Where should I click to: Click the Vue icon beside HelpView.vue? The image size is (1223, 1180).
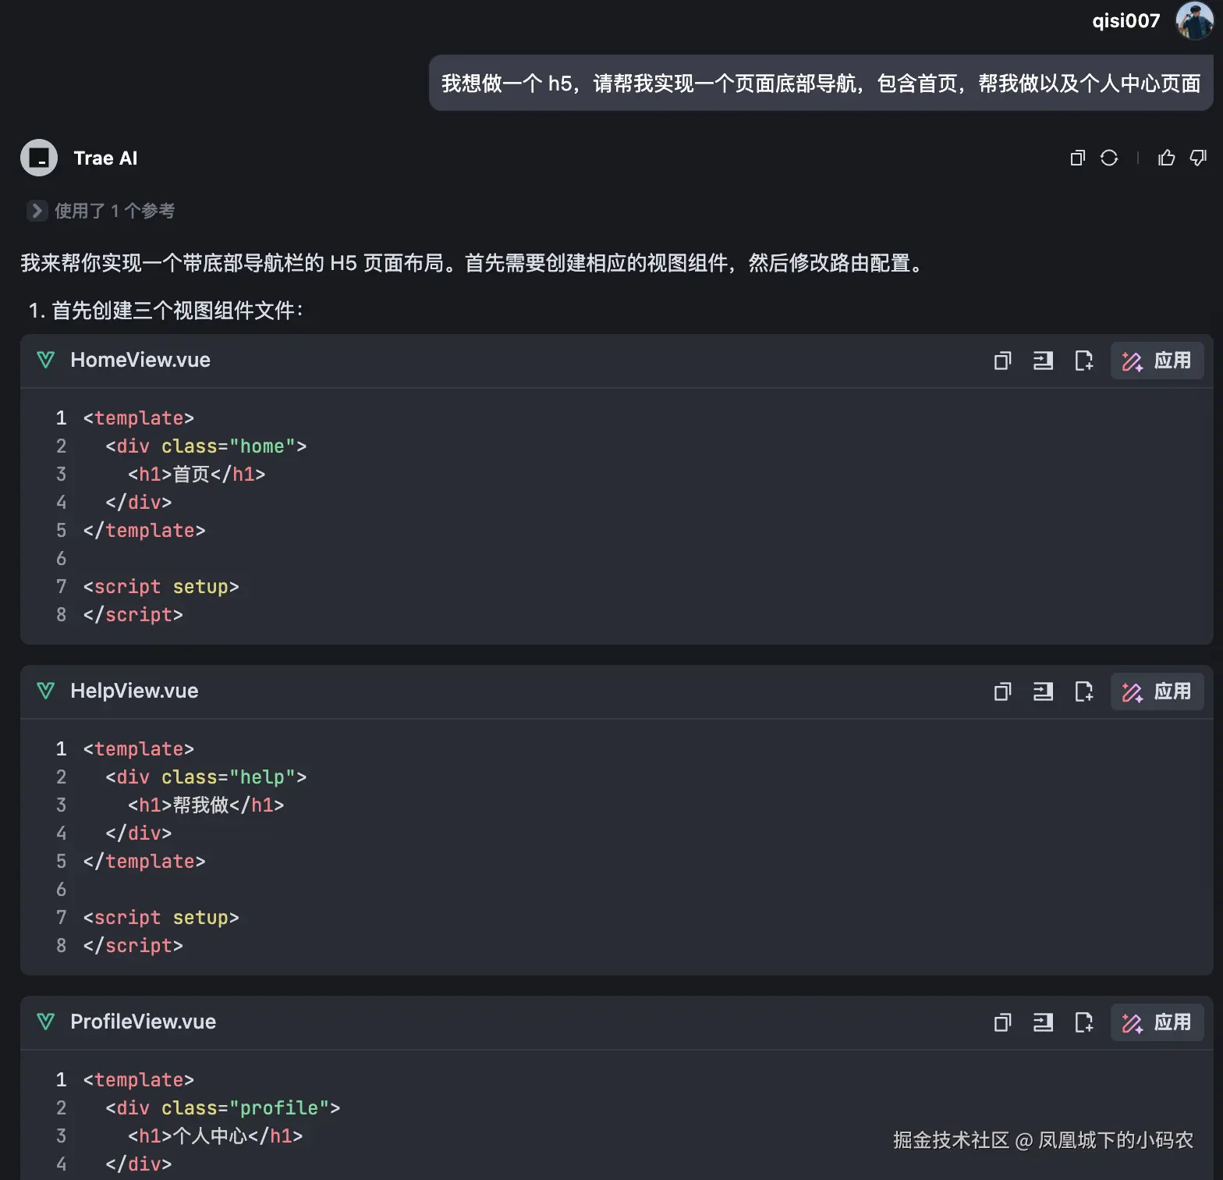point(46,691)
